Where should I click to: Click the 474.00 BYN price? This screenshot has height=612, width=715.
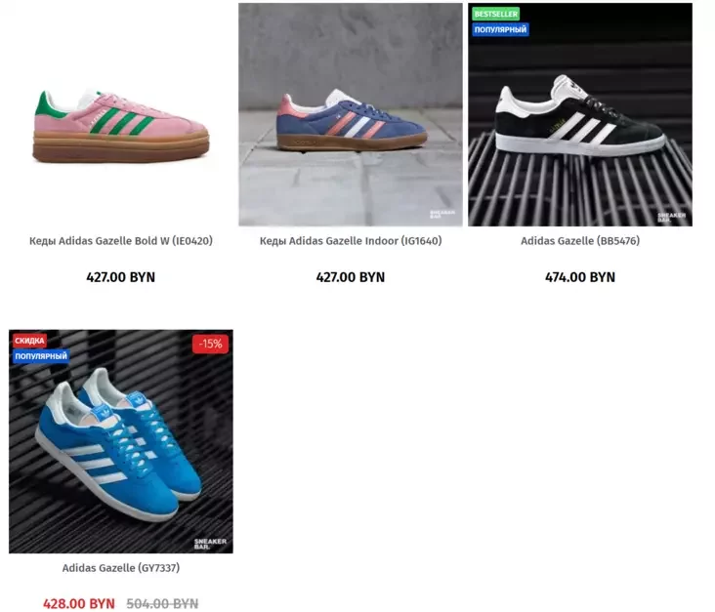click(x=580, y=277)
